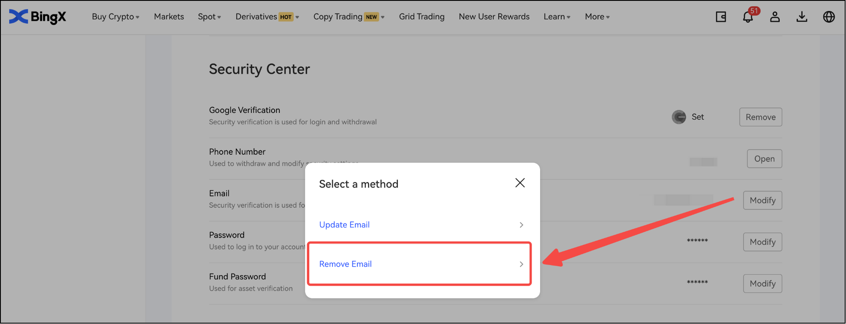Open the notifications bell

pyautogui.click(x=748, y=17)
